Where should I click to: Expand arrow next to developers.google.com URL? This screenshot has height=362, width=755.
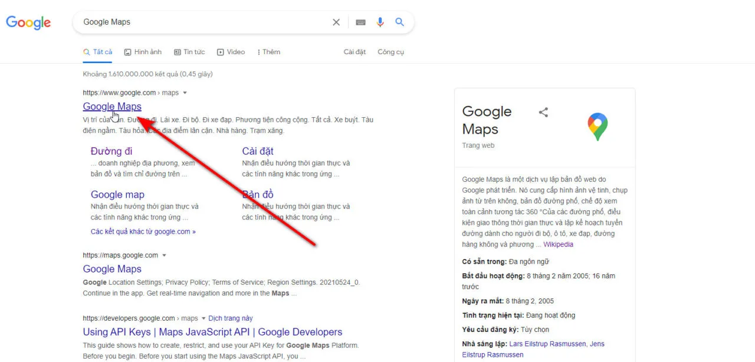203,318
